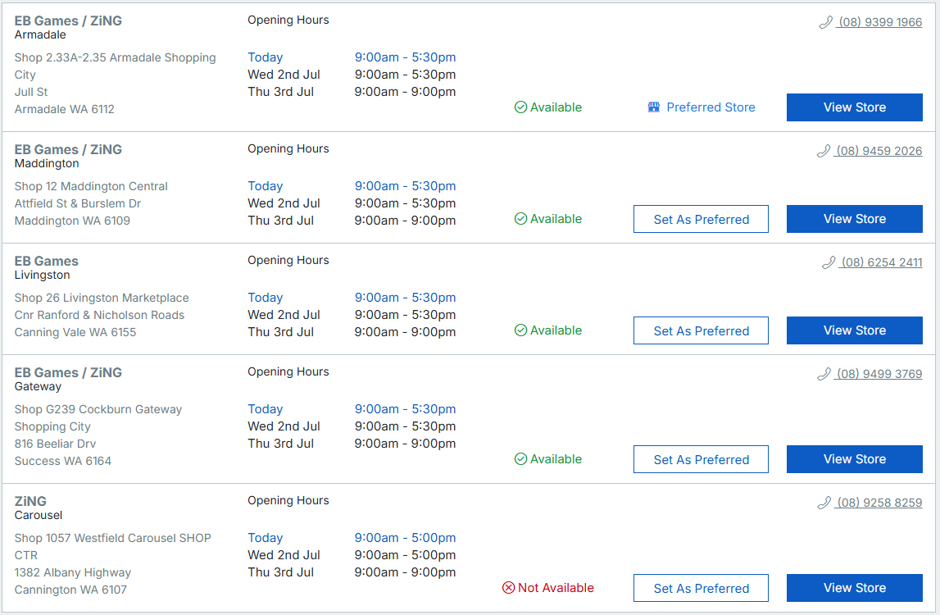View Store for Maddington
The height and width of the screenshot is (615, 940).
point(854,219)
